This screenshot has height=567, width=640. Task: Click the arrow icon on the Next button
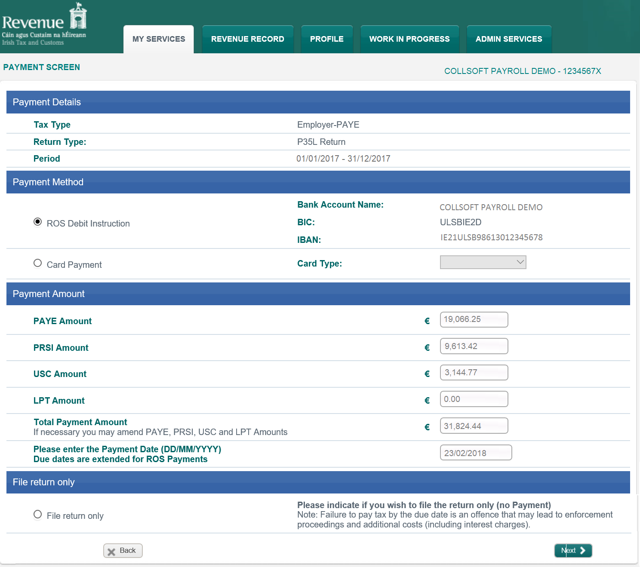pyautogui.click(x=583, y=551)
